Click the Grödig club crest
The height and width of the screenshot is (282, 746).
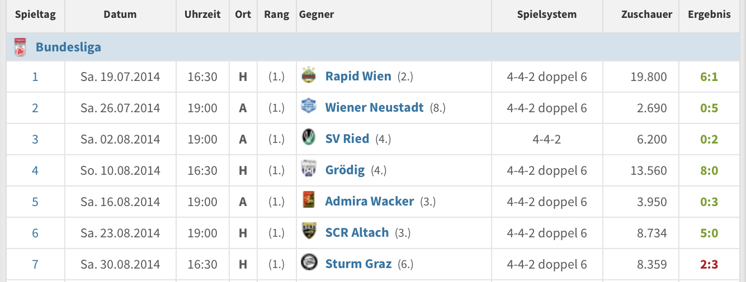click(309, 170)
